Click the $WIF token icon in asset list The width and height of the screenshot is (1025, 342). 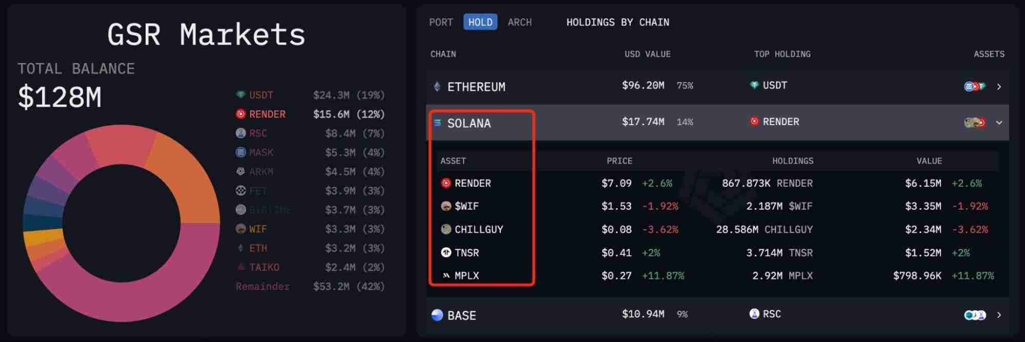(446, 206)
